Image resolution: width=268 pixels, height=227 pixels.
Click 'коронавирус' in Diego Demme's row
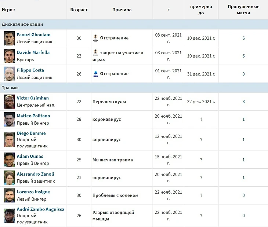coord(107,140)
